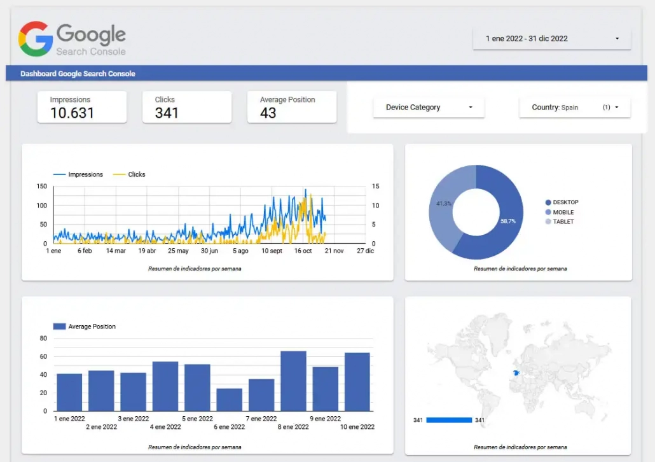Open the Country: Spain filter dropdown
This screenshot has height=462, width=655.
(574, 108)
